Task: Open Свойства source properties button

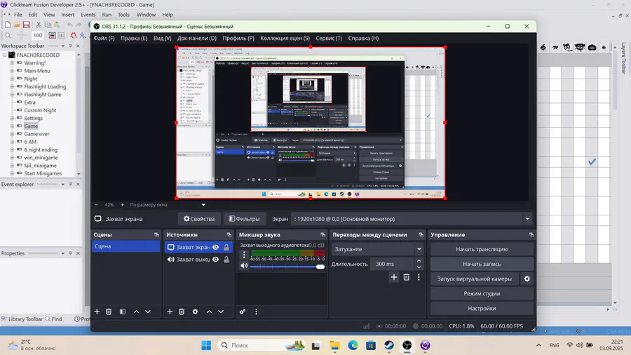Action: pos(199,219)
